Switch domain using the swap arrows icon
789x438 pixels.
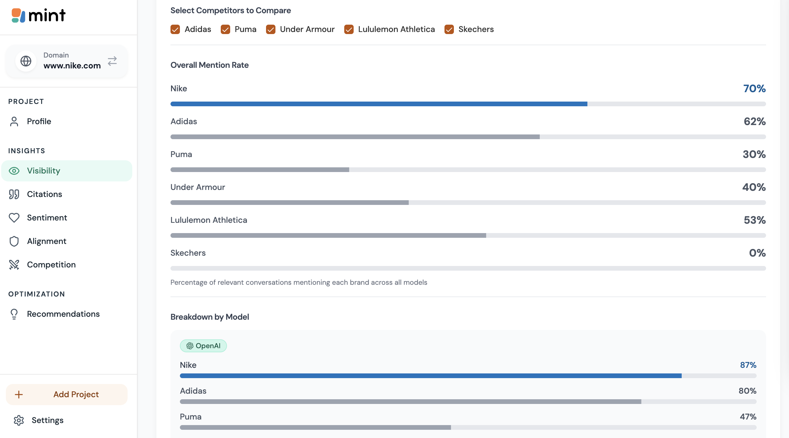(112, 61)
